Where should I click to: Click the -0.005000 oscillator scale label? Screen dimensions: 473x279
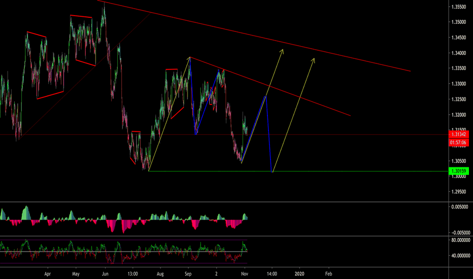pos(460,232)
